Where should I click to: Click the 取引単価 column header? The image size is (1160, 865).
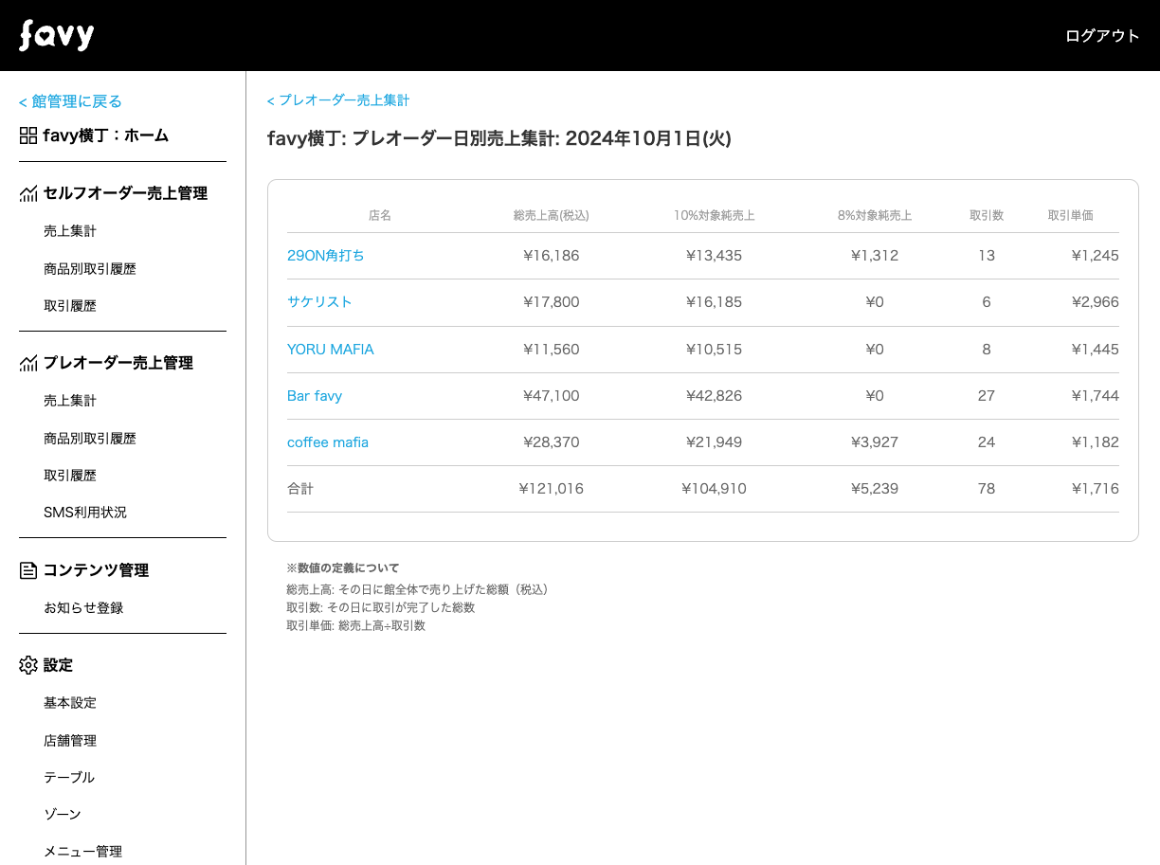(1071, 216)
